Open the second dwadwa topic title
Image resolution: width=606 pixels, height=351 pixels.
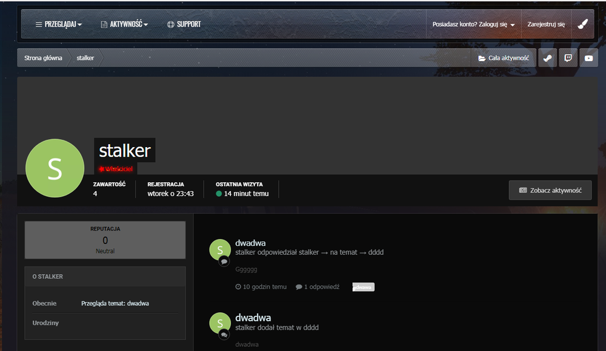coord(253,318)
